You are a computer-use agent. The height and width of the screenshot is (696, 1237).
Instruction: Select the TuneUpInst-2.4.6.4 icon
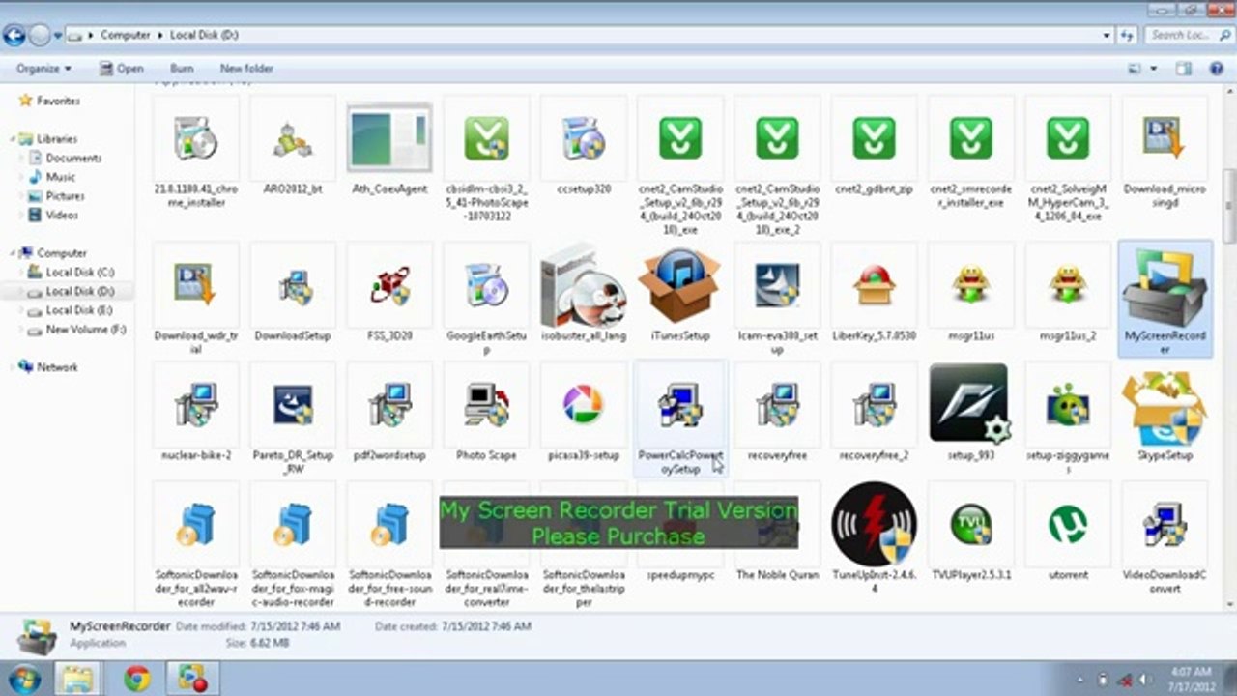(874, 524)
